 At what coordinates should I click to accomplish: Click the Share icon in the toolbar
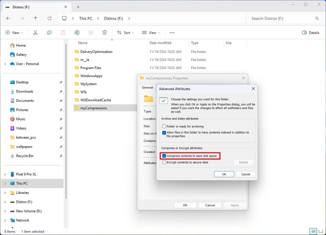coord(90,32)
